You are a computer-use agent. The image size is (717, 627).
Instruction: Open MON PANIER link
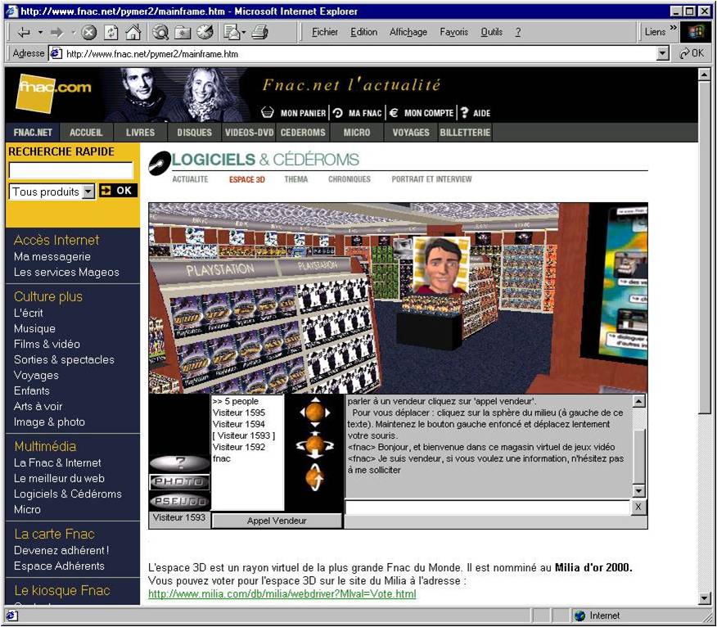[x=294, y=113]
